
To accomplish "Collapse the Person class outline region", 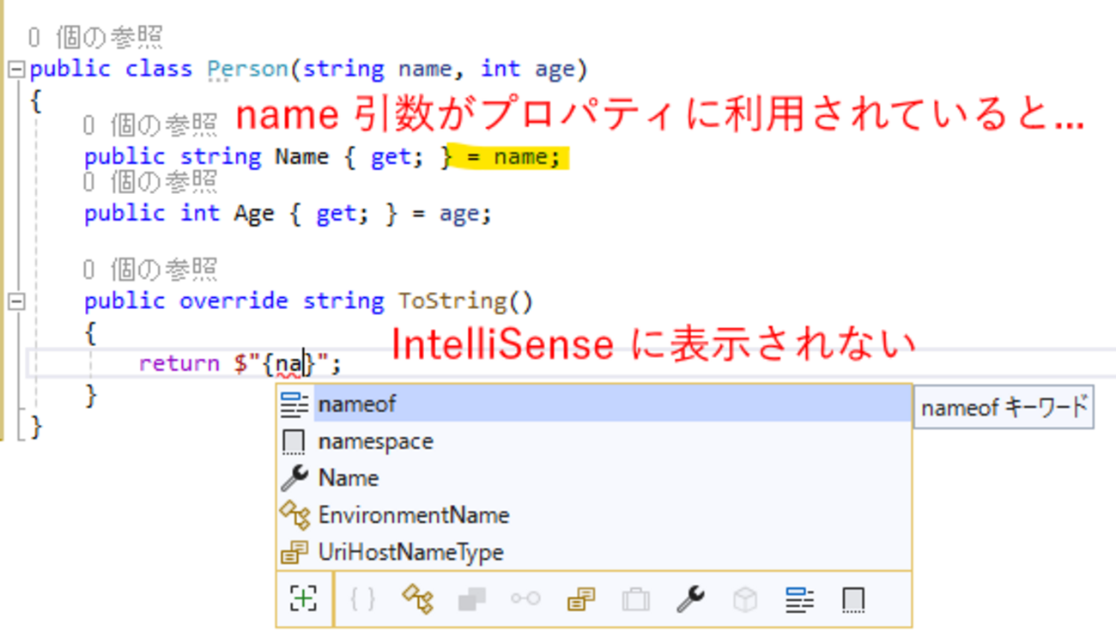I will click(x=15, y=70).
